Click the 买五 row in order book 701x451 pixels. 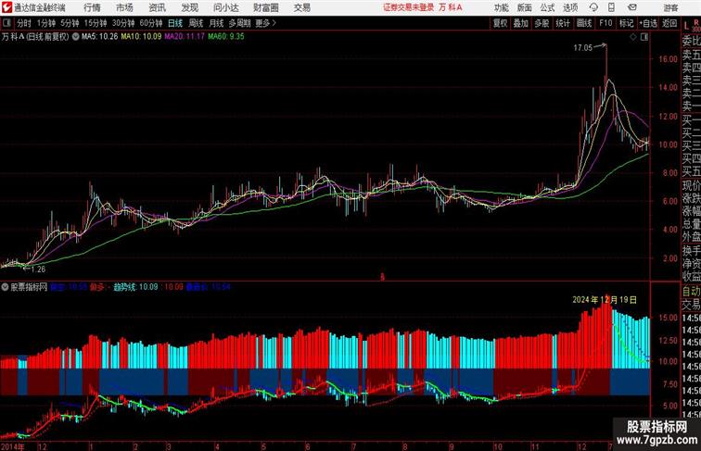pyautogui.click(x=691, y=171)
